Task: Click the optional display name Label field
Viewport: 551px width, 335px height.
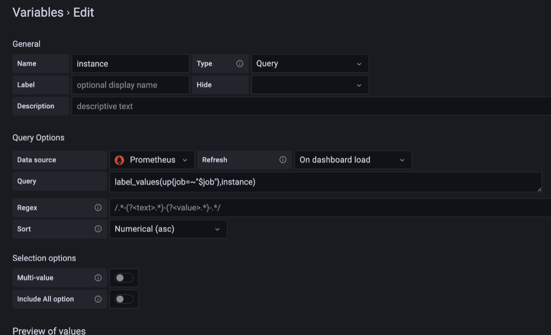Action: pyautogui.click(x=130, y=85)
